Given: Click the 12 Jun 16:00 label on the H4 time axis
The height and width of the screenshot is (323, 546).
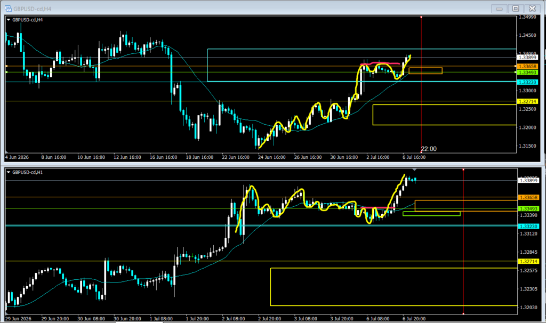Looking at the screenshot, I should 127,157.
